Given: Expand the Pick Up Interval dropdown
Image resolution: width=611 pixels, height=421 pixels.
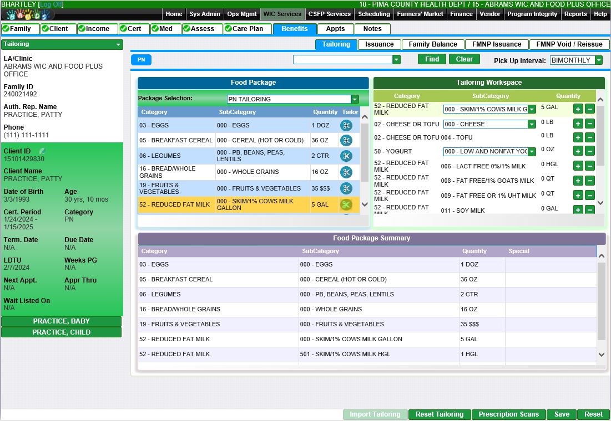Looking at the screenshot, I should (x=598, y=60).
